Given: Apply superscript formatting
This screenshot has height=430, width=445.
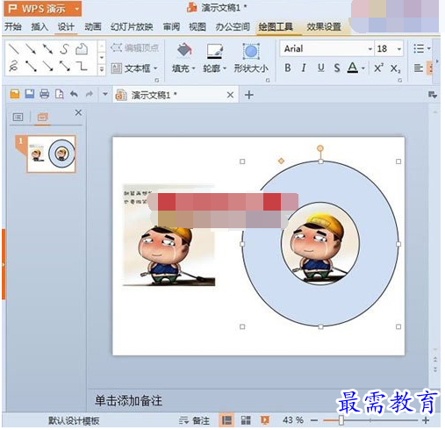Looking at the screenshot, I should click(x=378, y=68).
